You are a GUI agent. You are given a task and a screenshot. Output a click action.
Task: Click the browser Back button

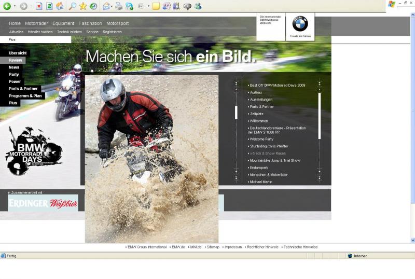[7, 6]
